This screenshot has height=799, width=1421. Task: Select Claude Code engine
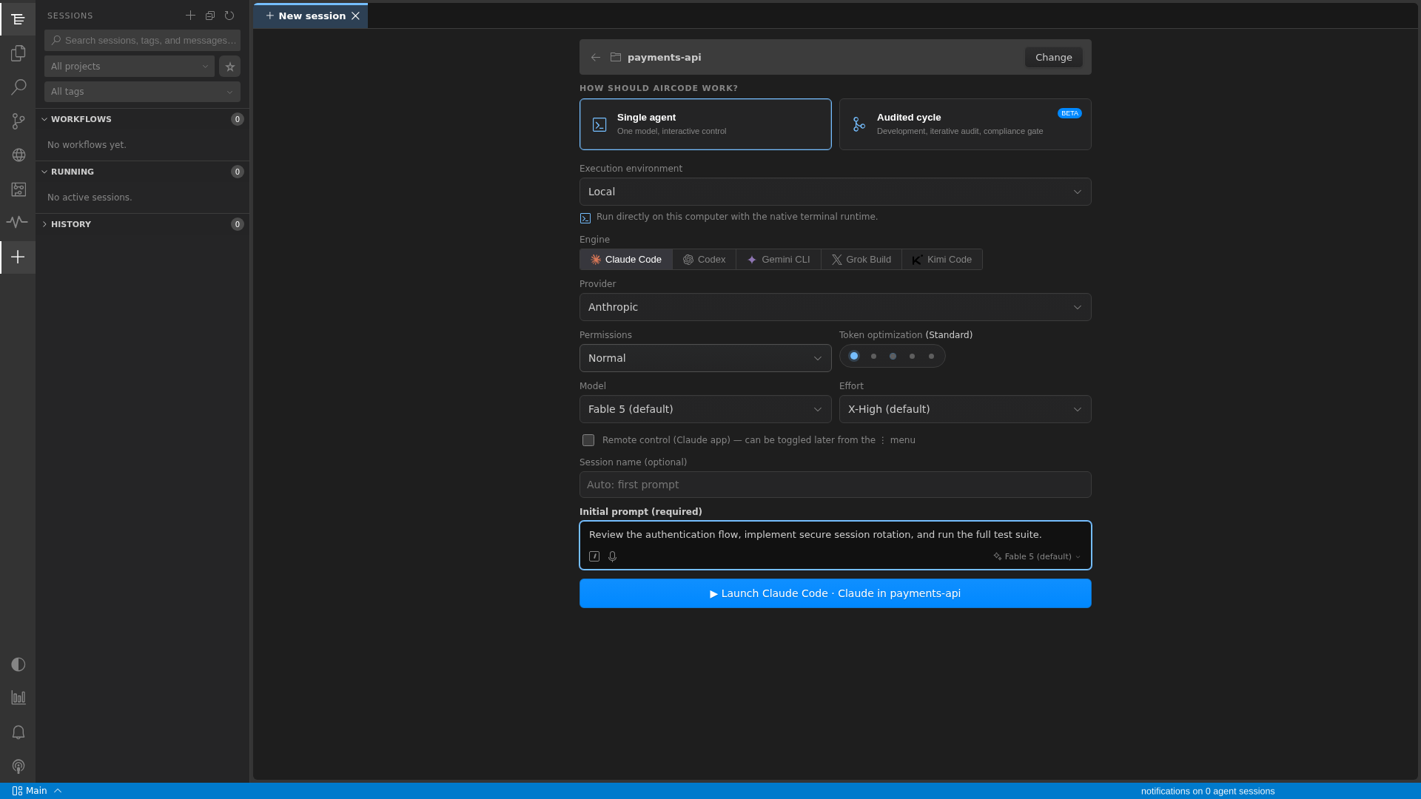tap(626, 260)
